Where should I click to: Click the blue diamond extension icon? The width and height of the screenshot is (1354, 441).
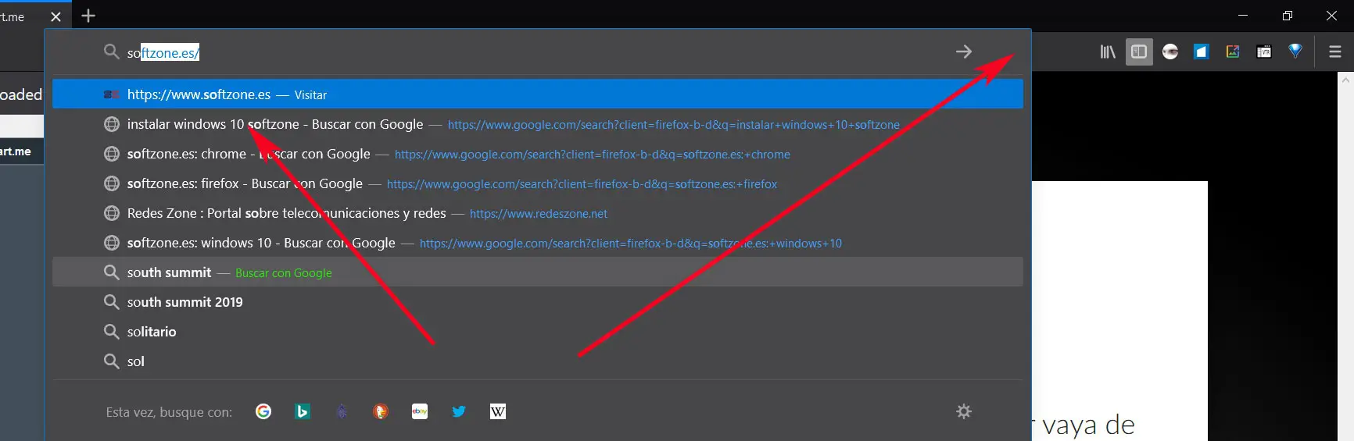1295,51
